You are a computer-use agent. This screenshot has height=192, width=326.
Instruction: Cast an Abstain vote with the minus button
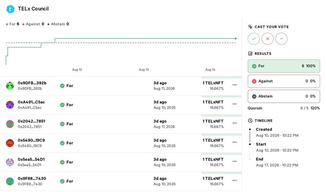coord(281,39)
